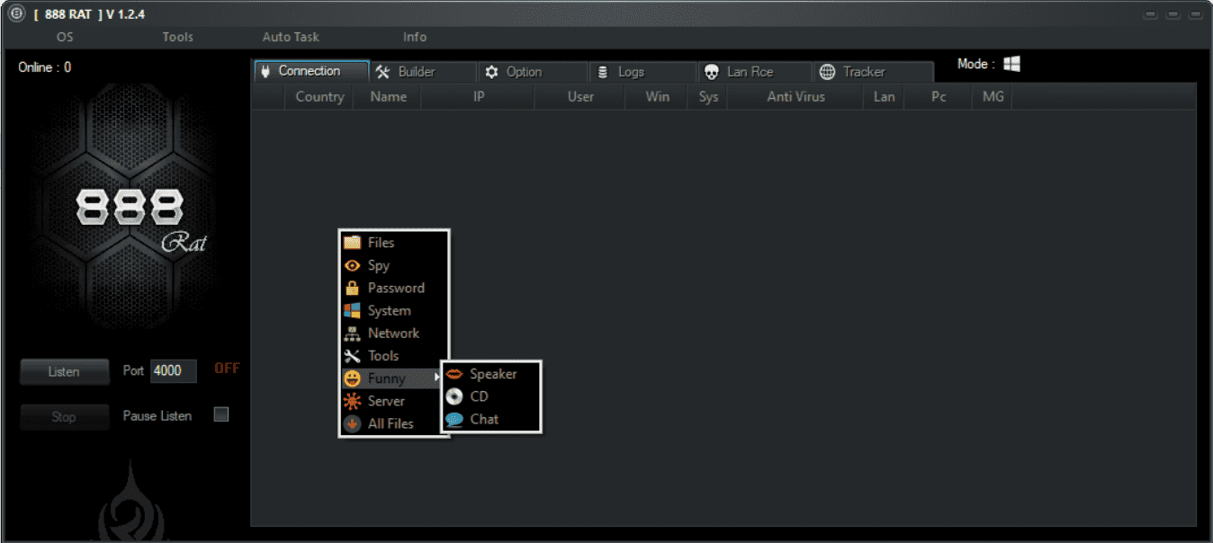Image resolution: width=1213 pixels, height=543 pixels.
Task: Click the IP column header
Action: click(479, 96)
